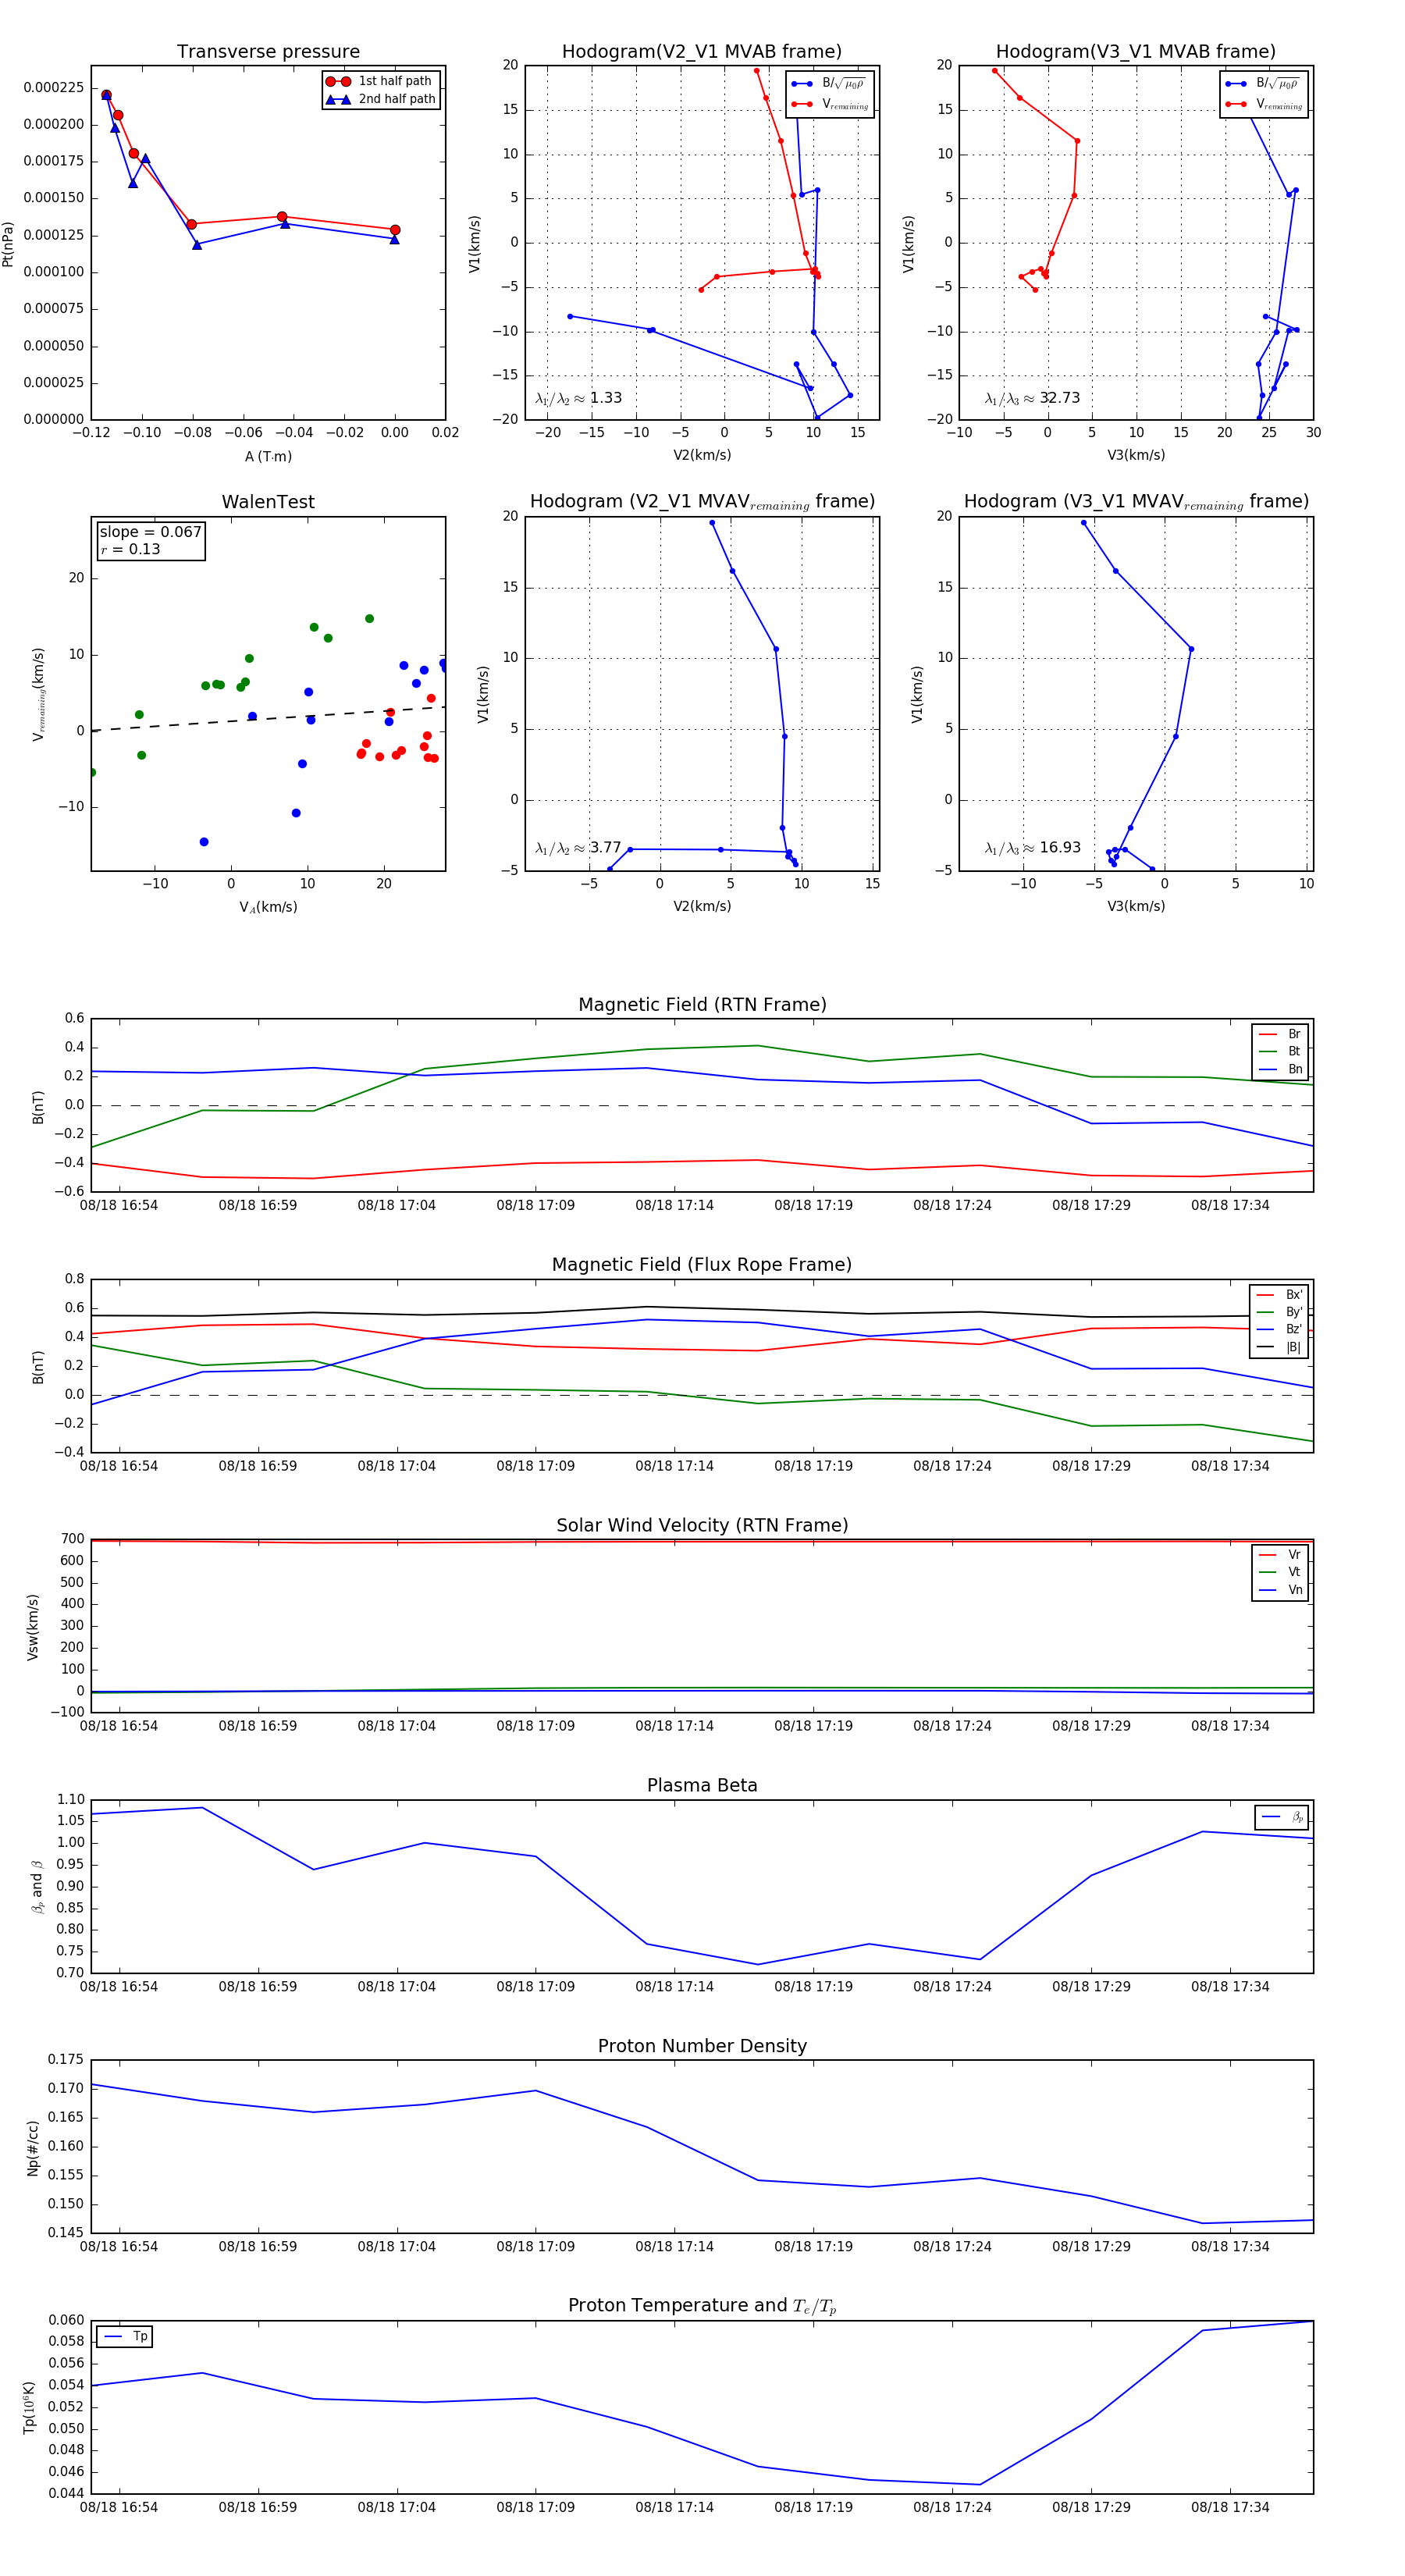1405x2576 pixels.
Task: Click the 'Hodogram(V3_V1 MVAB frame)' title
Action: tap(1136, 52)
